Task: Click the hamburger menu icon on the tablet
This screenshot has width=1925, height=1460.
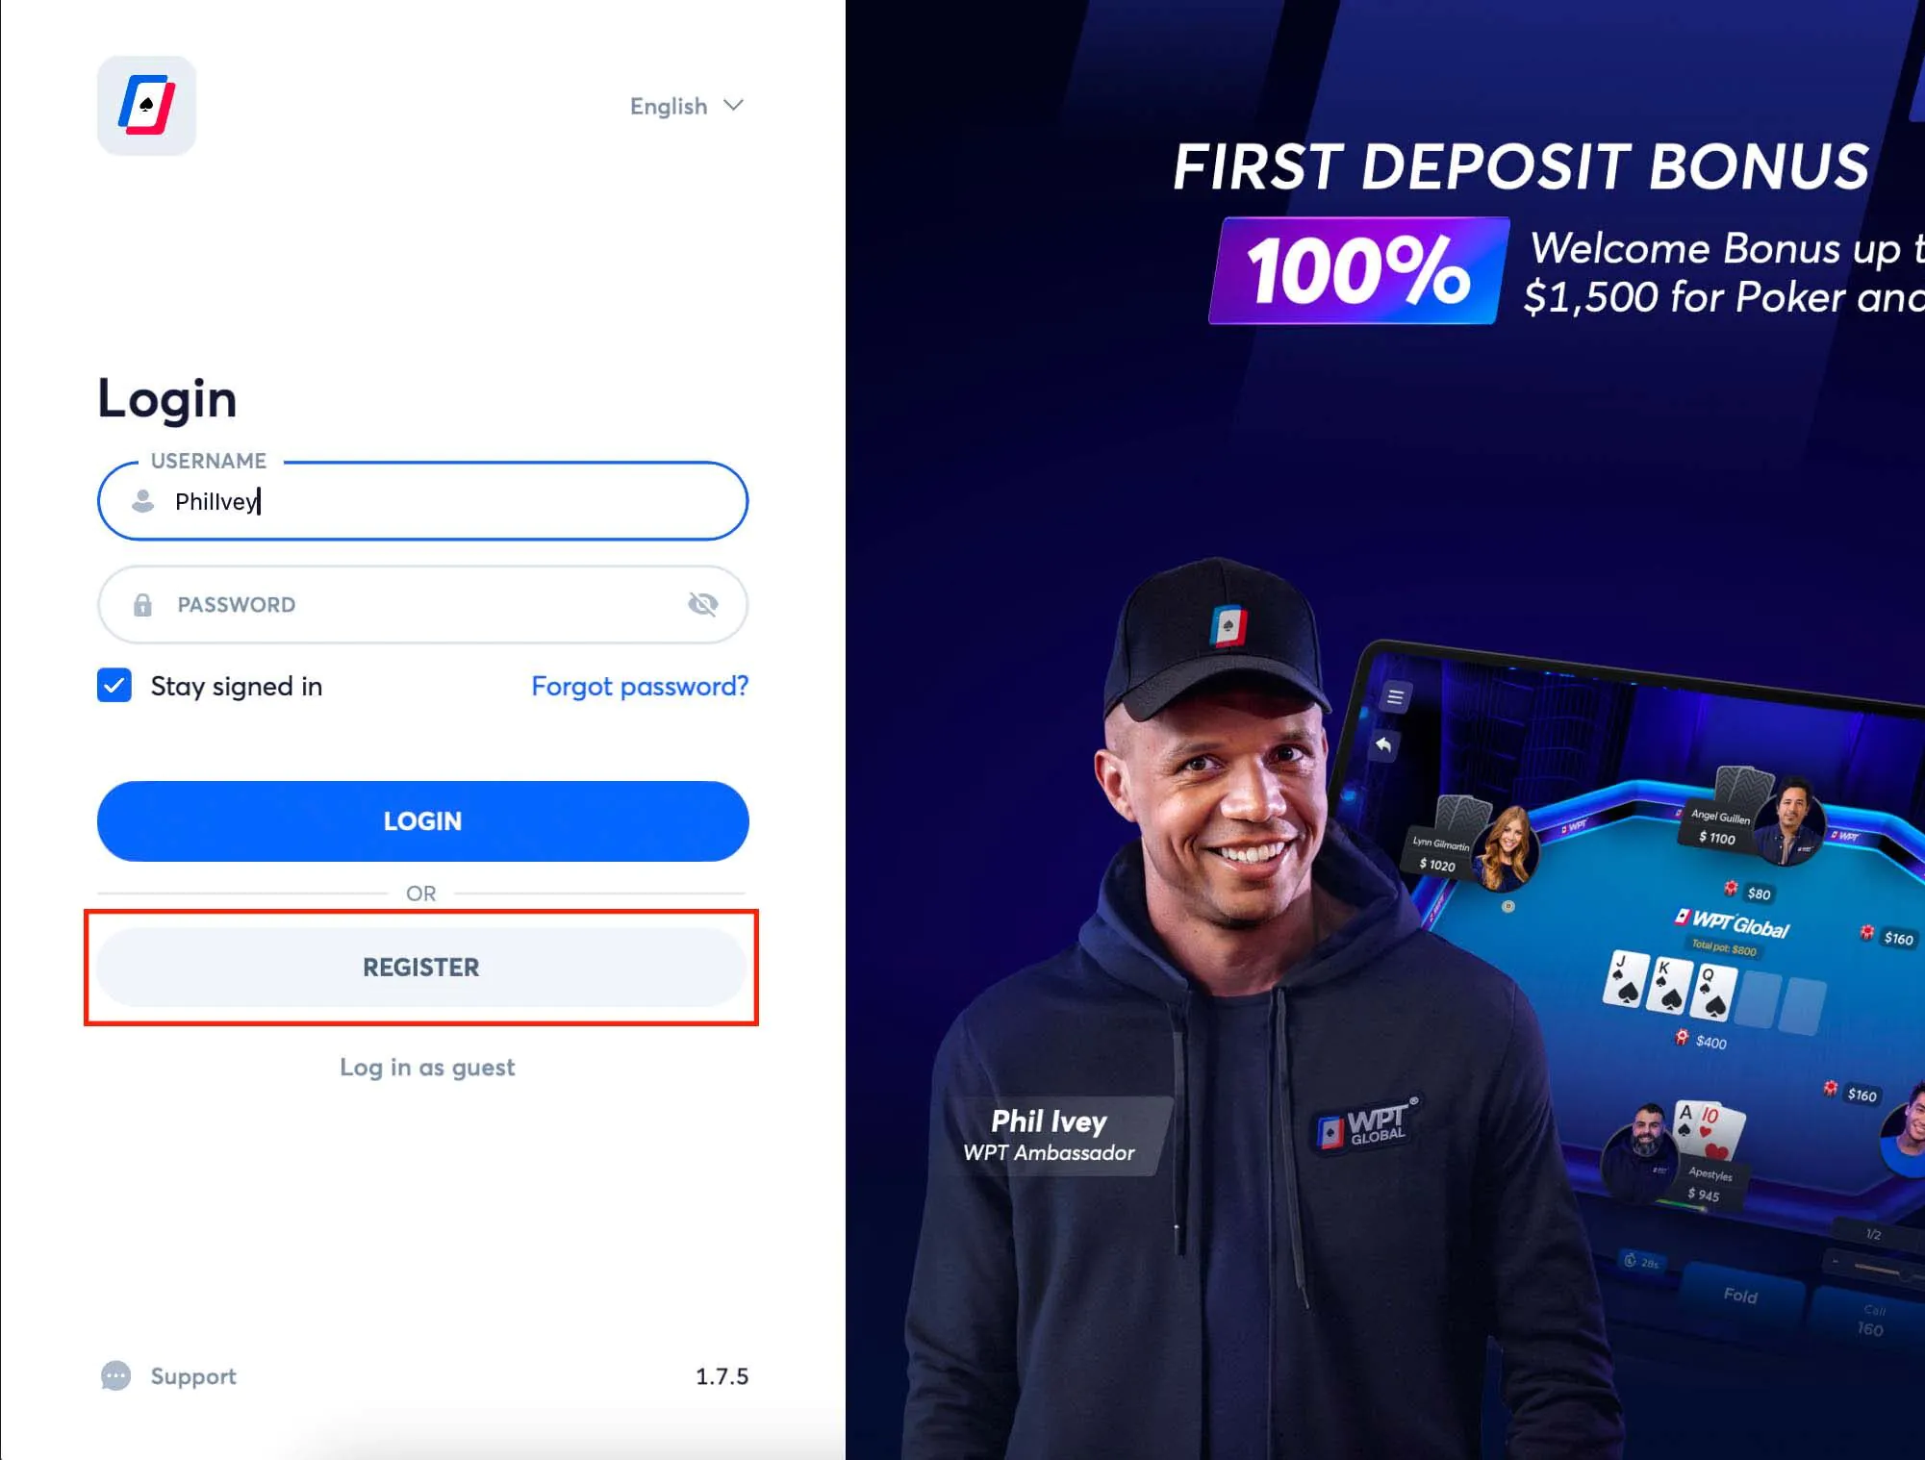Action: pos(1395,696)
